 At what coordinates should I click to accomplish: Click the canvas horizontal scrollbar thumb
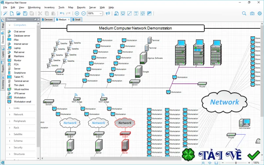[136, 158]
